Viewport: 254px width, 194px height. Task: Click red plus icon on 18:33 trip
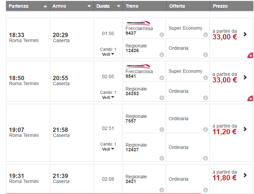click(x=250, y=55)
